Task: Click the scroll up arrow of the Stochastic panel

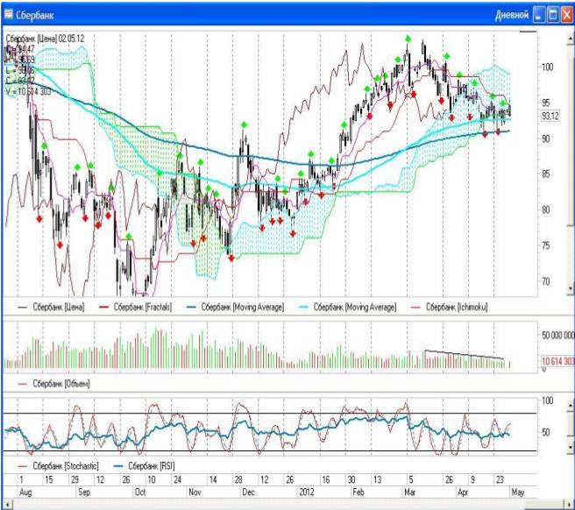Action: point(571,405)
